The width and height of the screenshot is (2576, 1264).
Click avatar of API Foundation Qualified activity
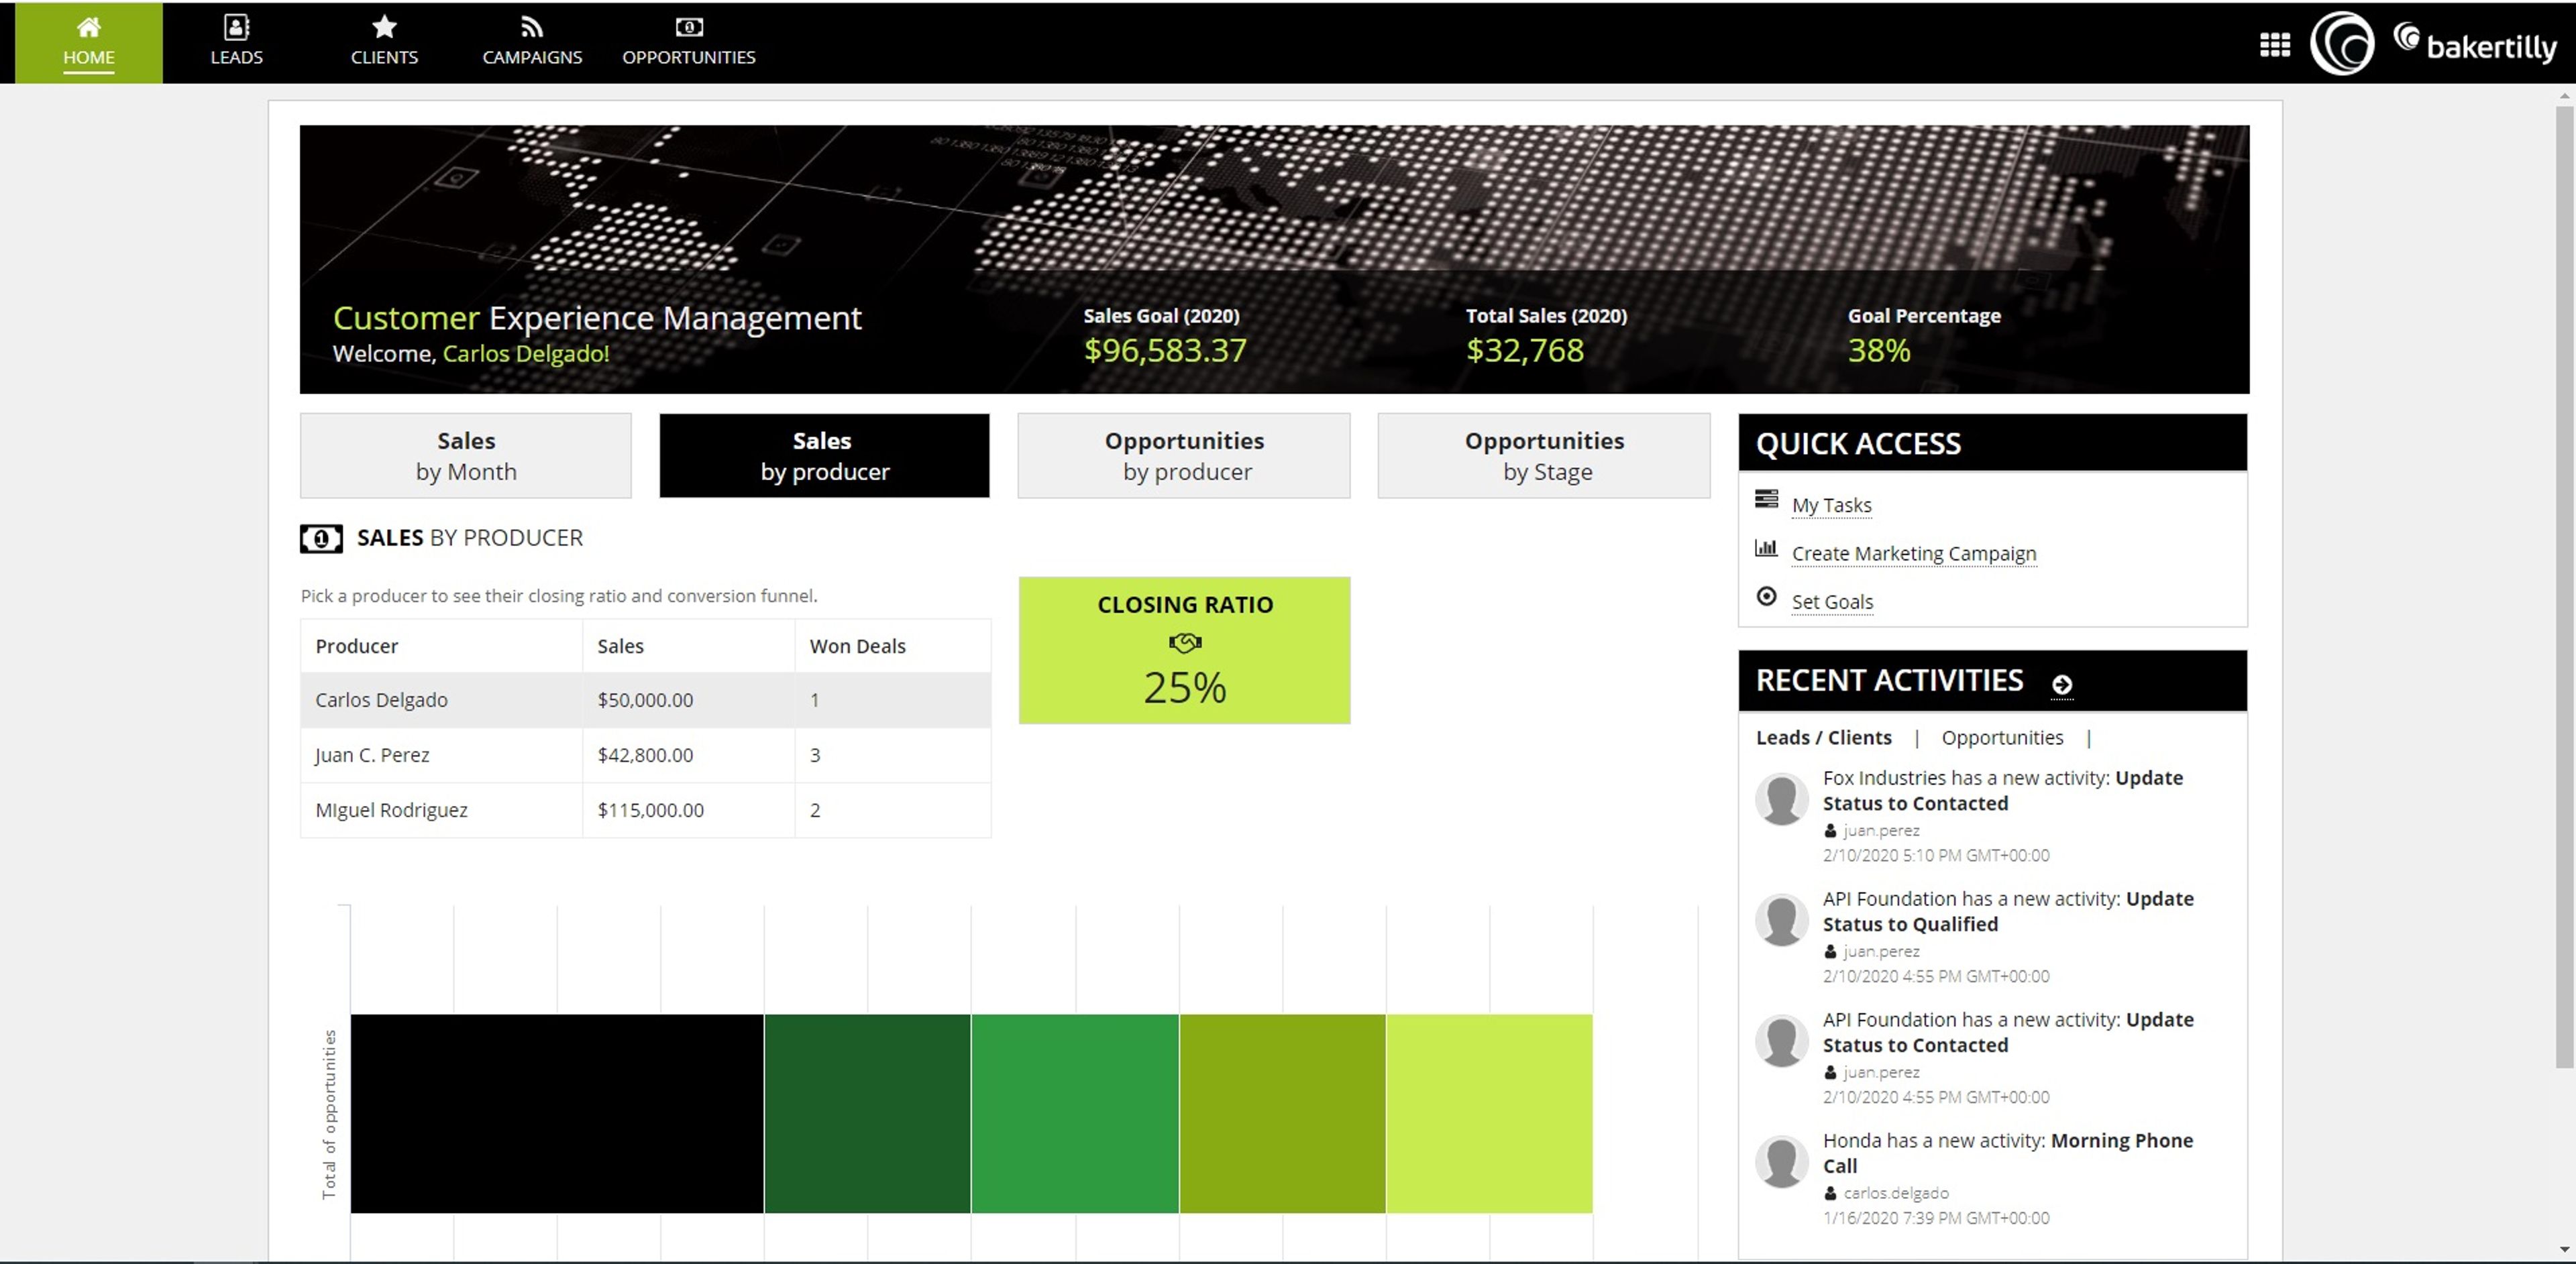tap(1782, 919)
